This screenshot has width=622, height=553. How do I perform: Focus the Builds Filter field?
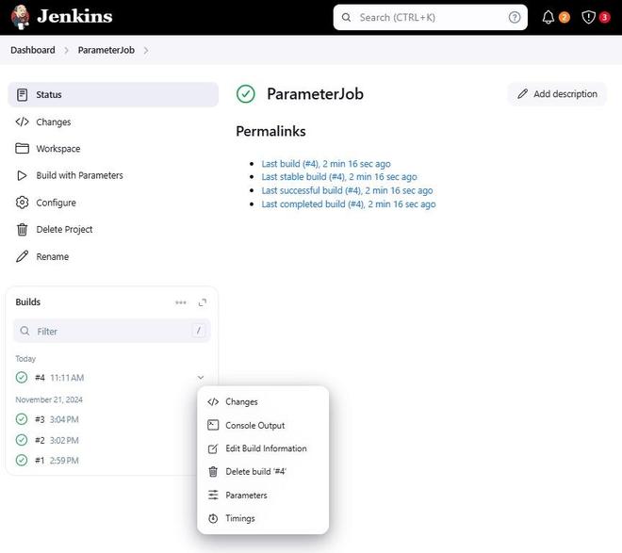[112, 331]
